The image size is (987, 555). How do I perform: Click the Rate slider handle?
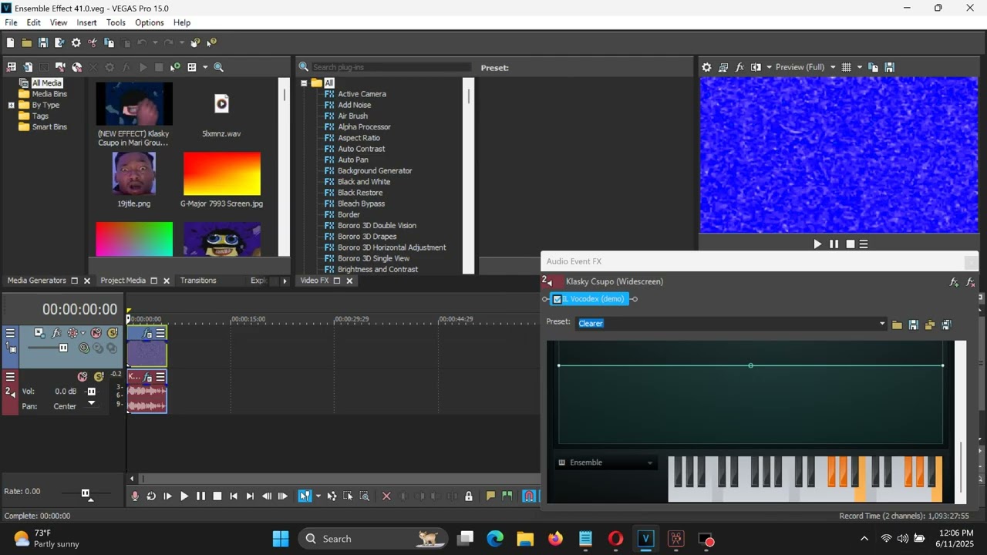tap(86, 493)
